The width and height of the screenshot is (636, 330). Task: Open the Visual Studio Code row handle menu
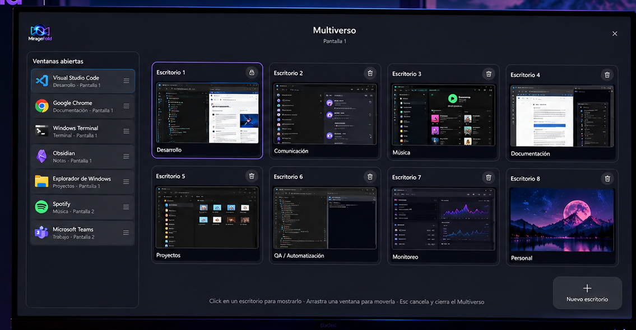[x=127, y=81]
